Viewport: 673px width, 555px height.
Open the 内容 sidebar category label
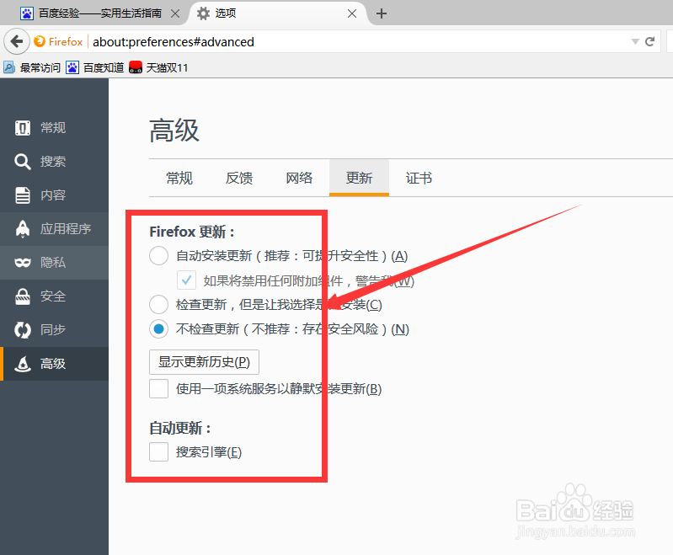coord(53,195)
